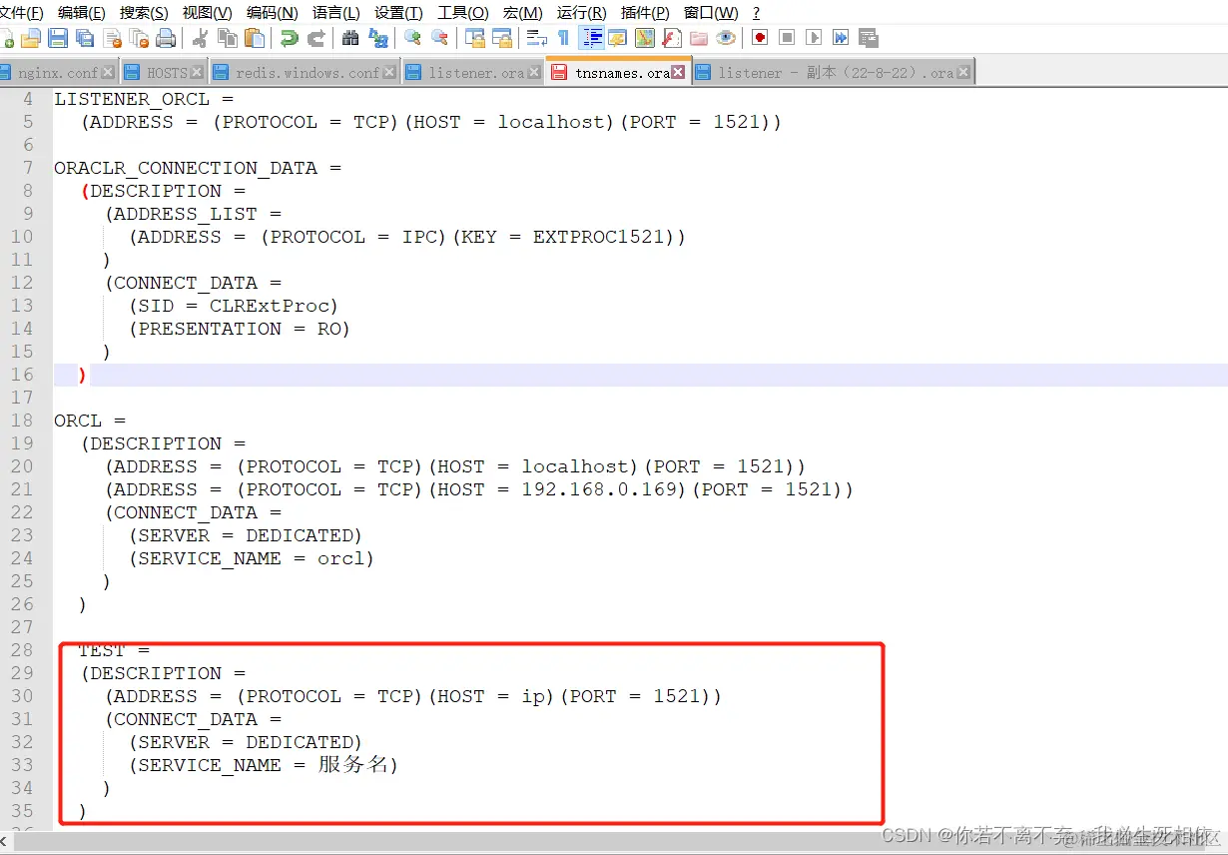Click the Copy toolbar icon
This screenshot has height=855, width=1228.
[228, 38]
